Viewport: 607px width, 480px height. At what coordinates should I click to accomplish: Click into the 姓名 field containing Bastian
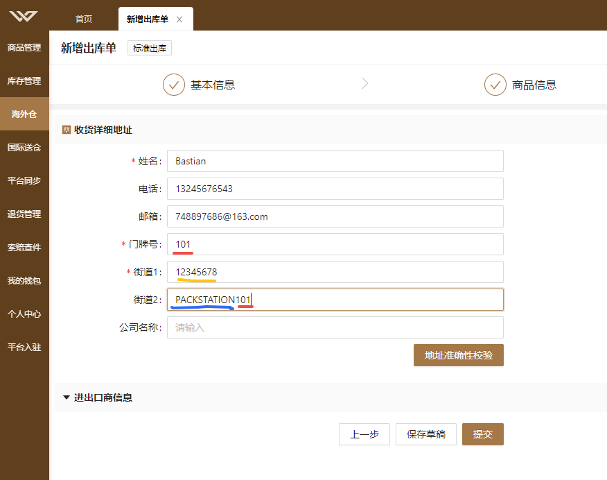coord(335,161)
